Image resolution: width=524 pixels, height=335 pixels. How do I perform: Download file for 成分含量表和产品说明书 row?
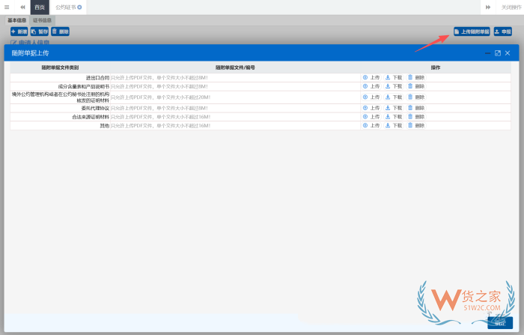click(x=394, y=86)
